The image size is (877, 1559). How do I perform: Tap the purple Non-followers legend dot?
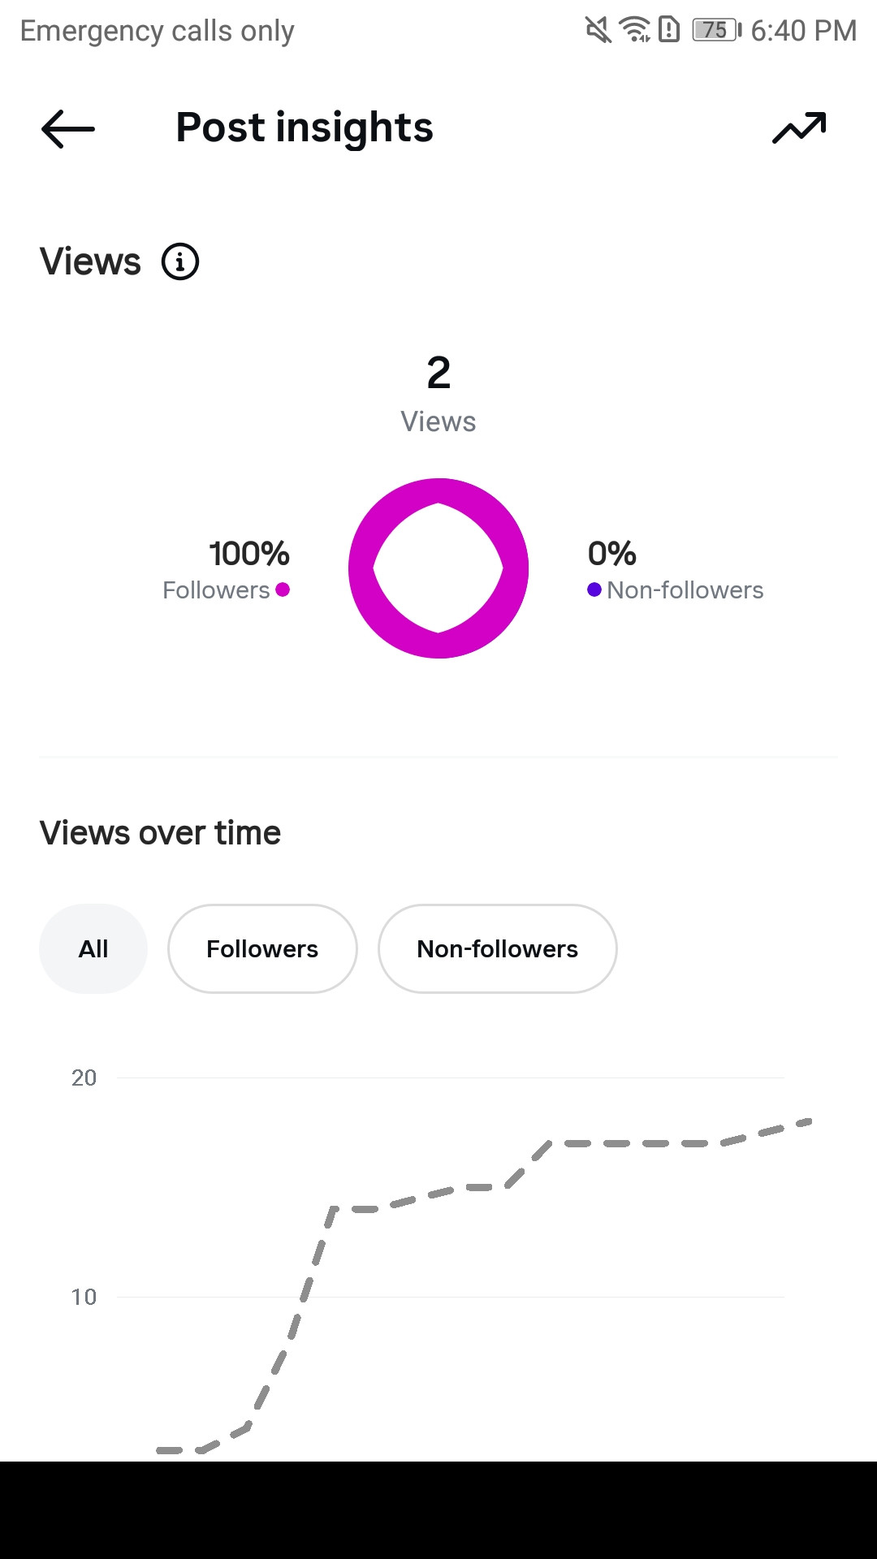pyautogui.click(x=594, y=589)
